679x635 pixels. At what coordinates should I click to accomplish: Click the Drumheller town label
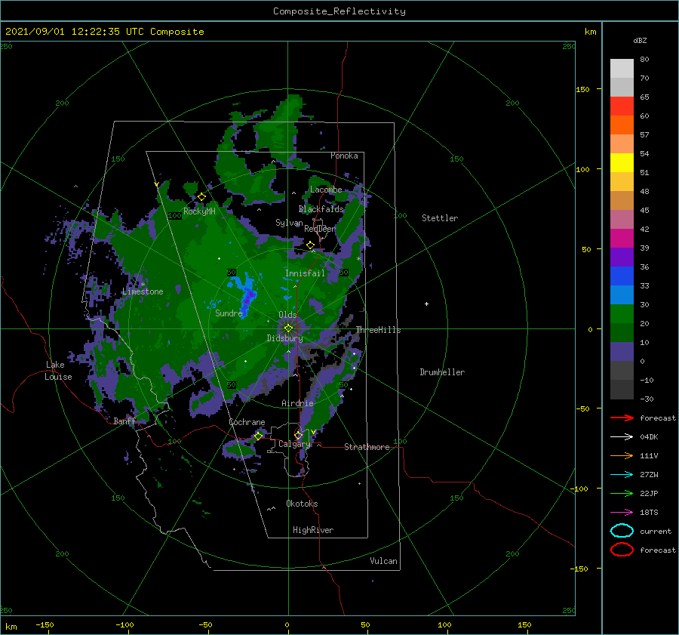pos(442,372)
